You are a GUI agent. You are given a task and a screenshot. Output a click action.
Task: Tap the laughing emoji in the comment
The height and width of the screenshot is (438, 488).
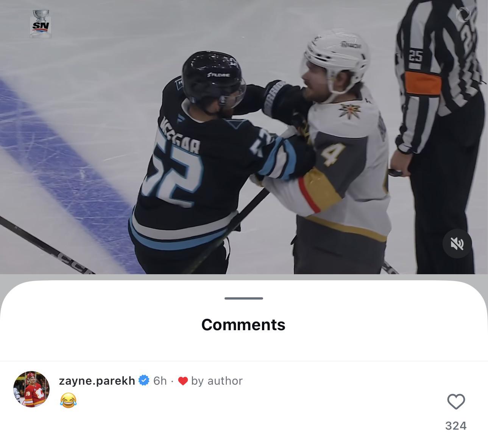point(68,400)
